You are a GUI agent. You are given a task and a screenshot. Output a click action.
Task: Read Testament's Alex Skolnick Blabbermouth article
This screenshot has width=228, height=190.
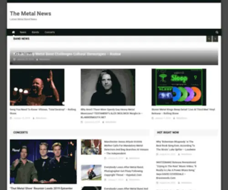(111, 113)
